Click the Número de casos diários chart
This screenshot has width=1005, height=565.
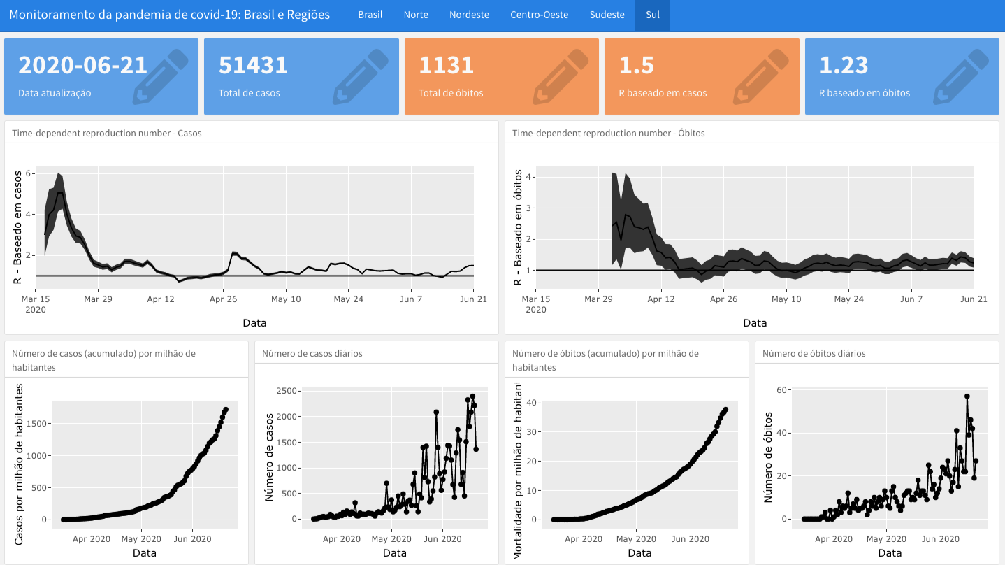[x=394, y=465]
